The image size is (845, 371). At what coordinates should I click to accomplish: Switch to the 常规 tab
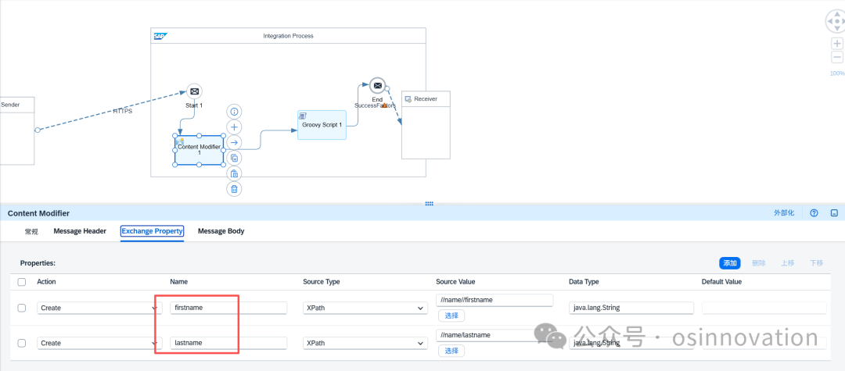32,232
